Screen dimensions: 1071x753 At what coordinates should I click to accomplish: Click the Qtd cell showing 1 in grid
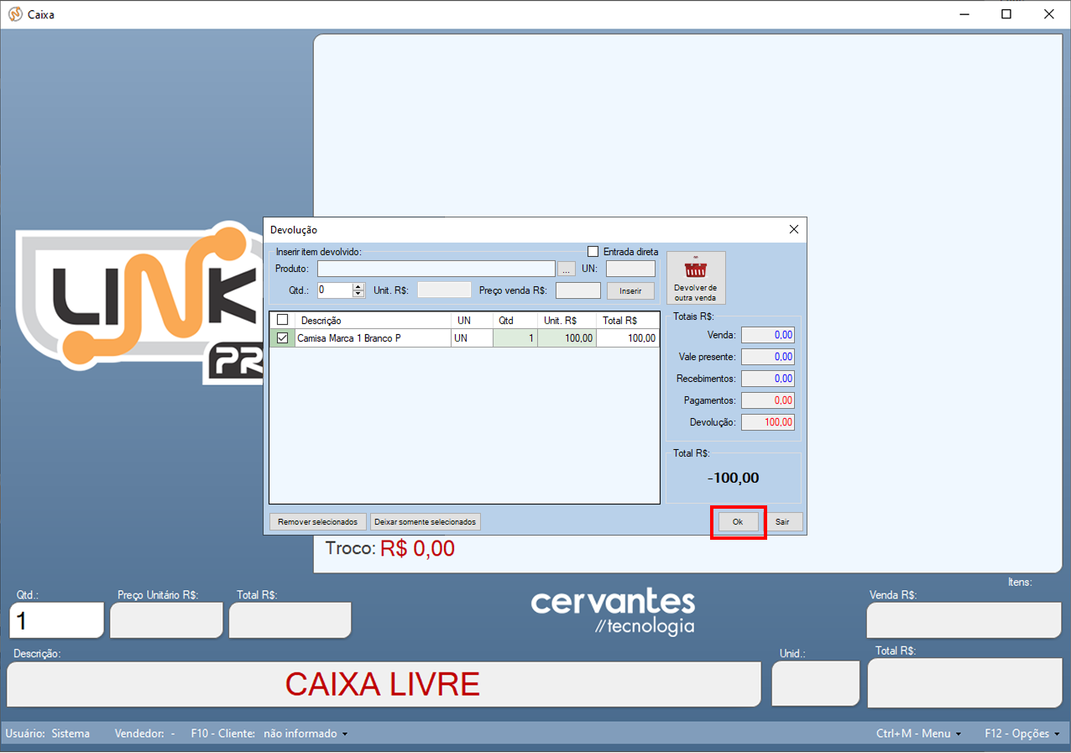[x=515, y=338]
